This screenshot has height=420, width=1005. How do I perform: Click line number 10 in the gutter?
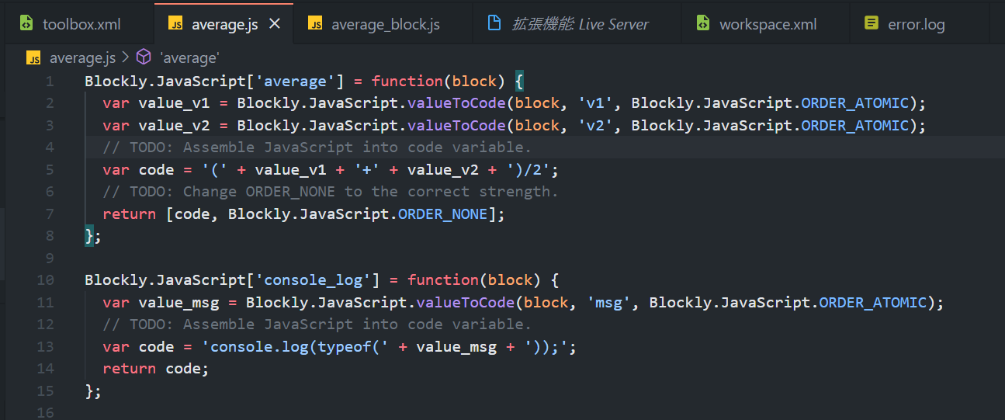(45, 280)
